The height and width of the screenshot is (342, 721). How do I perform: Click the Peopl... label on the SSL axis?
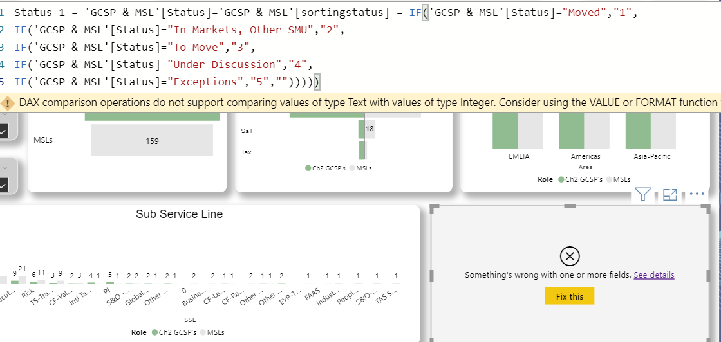(348, 296)
